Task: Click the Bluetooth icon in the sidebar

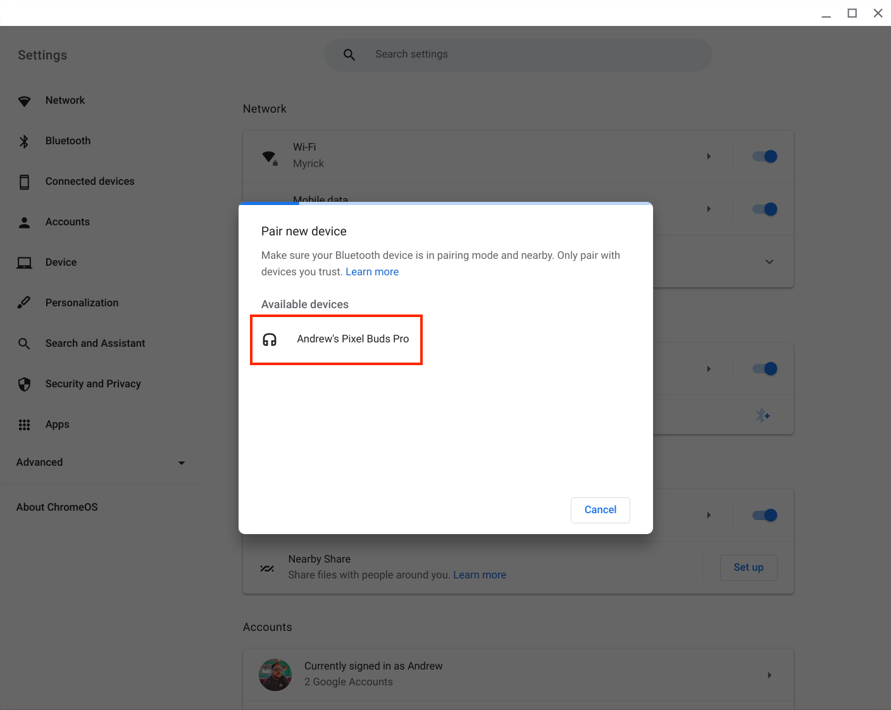Action: click(24, 140)
